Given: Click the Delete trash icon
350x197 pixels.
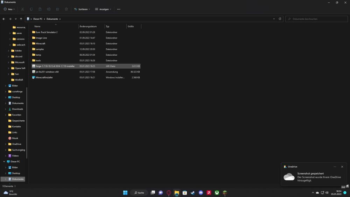Looking at the screenshot, I should point(66,9).
